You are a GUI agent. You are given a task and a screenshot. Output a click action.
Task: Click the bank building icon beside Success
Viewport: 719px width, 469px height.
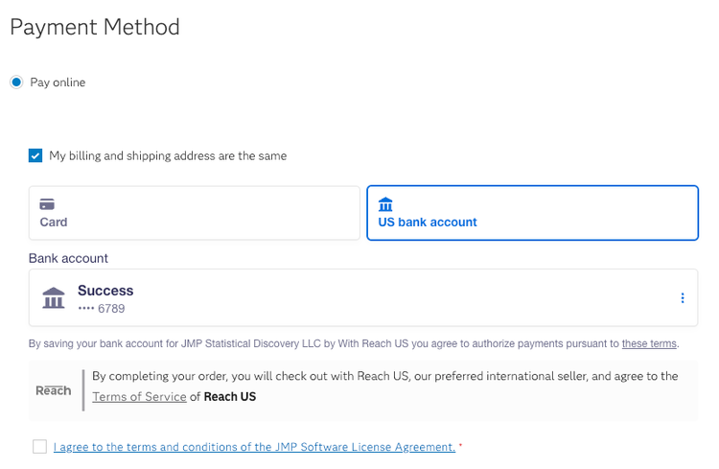(x=54, y=298)
